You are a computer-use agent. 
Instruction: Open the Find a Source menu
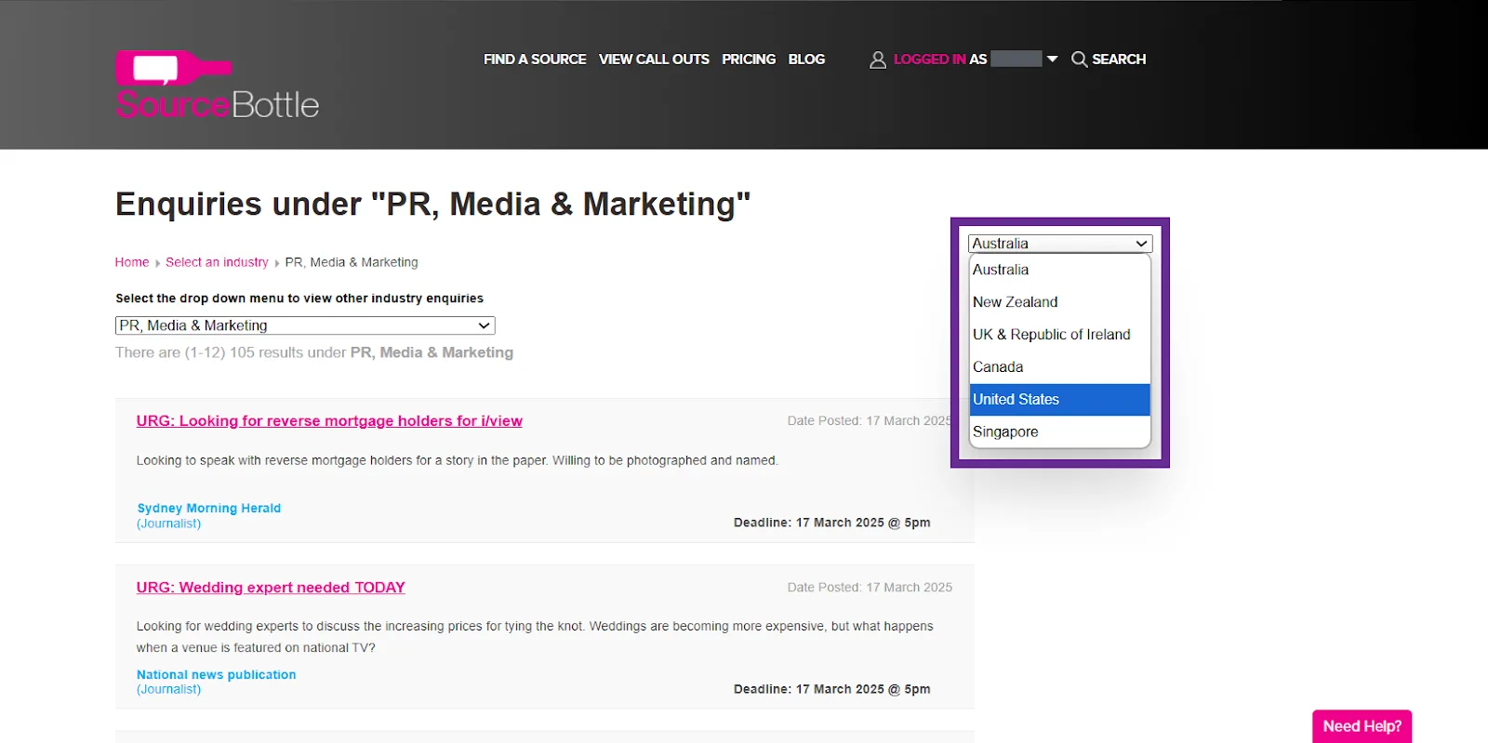(535, 59)
